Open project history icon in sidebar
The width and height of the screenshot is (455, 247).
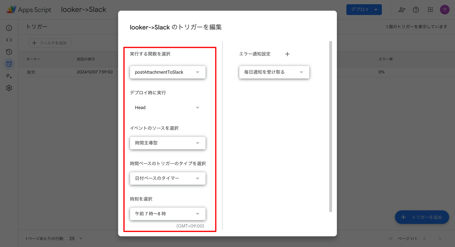(9, 52)
